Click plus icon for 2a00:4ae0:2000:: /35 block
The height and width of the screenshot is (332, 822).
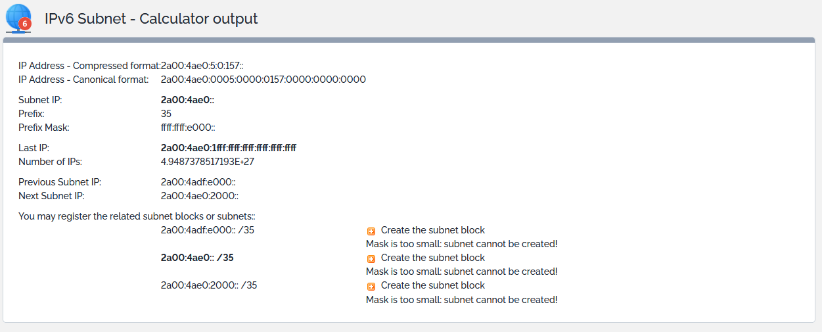[x=371, y=286]
